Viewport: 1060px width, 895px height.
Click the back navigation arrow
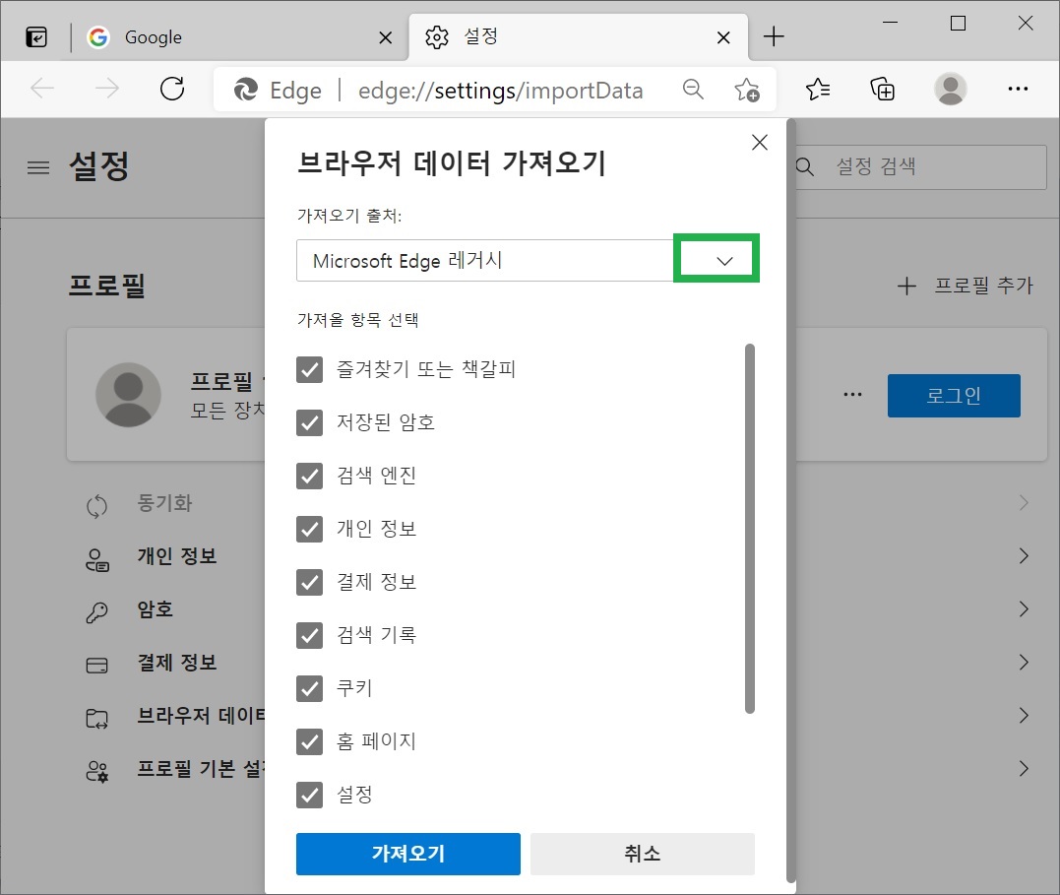[42, 89]
